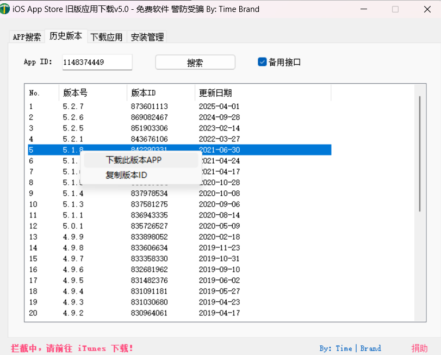Select version ID 869082467
Screen dimensions: 441x355
(150, 117)
